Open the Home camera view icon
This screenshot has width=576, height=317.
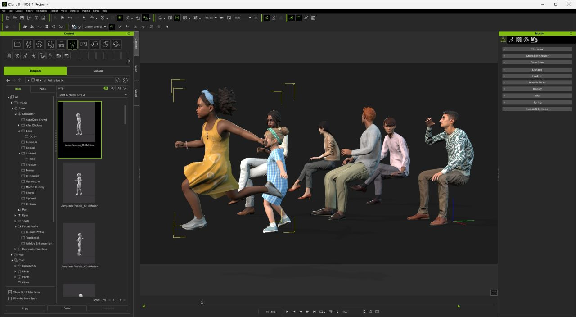click(160, 18)
